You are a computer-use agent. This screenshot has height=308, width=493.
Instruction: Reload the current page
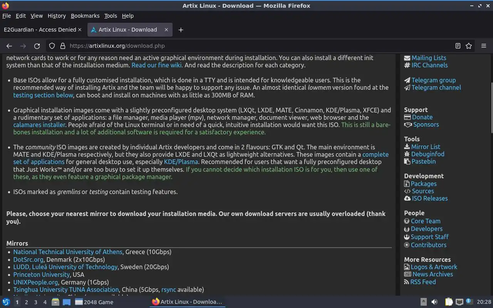coord(37,46)
